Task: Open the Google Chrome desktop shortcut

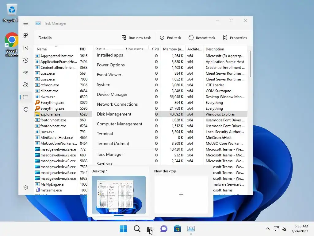Action: (12, 45)
